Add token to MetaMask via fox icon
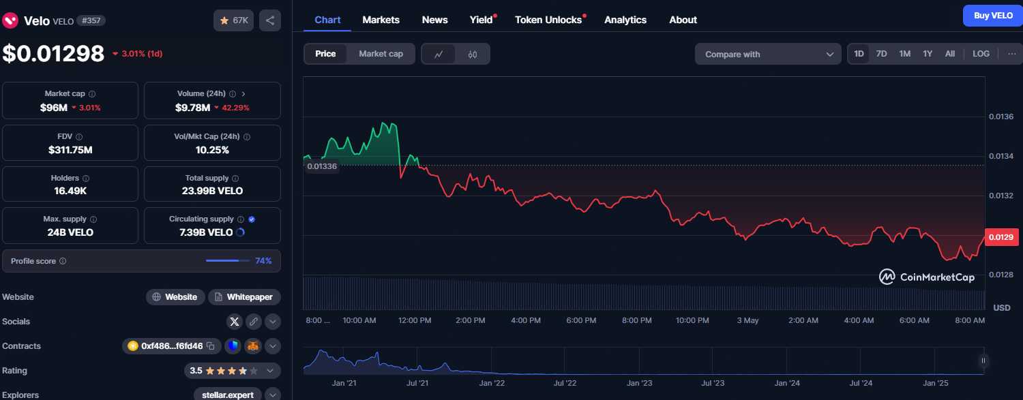Viewport: 1023px width, 400px height. click(253, 346)
